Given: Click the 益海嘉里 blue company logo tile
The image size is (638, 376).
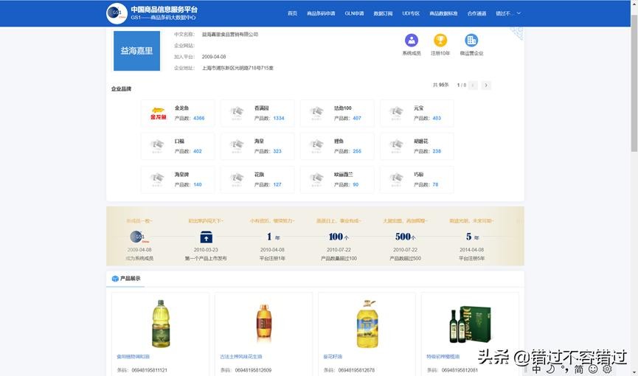Looking at the screenshot, I should 136,51.
